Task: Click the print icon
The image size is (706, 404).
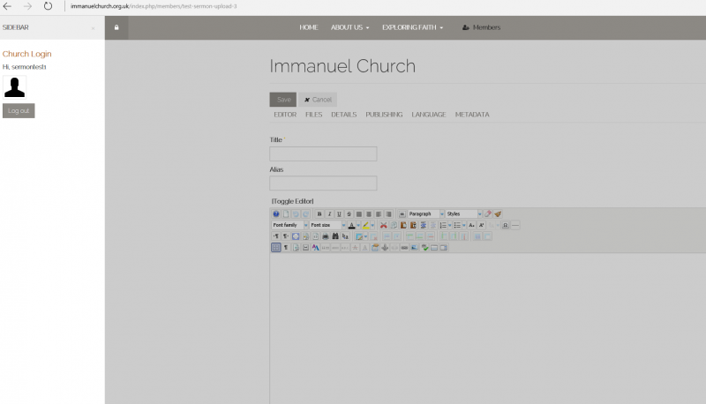Action: 326,236
